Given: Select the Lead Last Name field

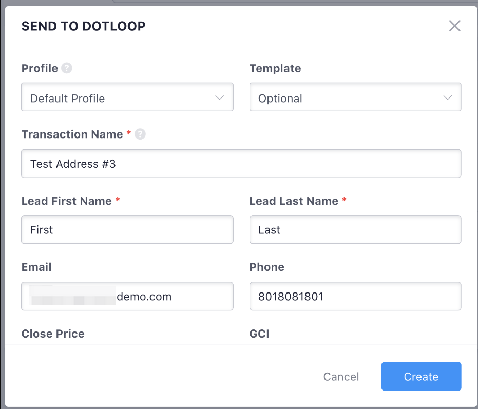Looking at the screenshot, I should click(x=355, y=230).
